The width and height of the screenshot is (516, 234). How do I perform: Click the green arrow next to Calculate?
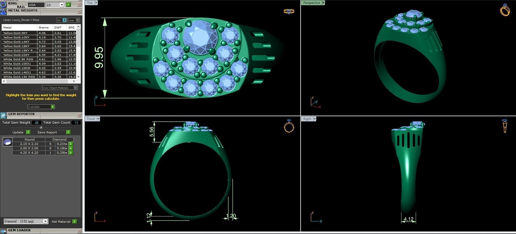(53, 107)
